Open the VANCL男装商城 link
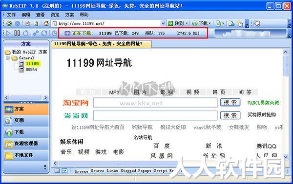This screenshot has height=184, width=293. tap(263, 103)
